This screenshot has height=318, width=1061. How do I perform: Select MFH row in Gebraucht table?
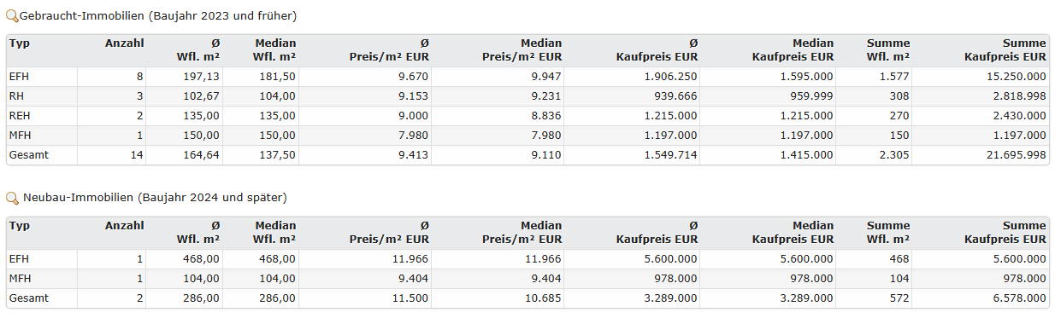coord(528,136)
